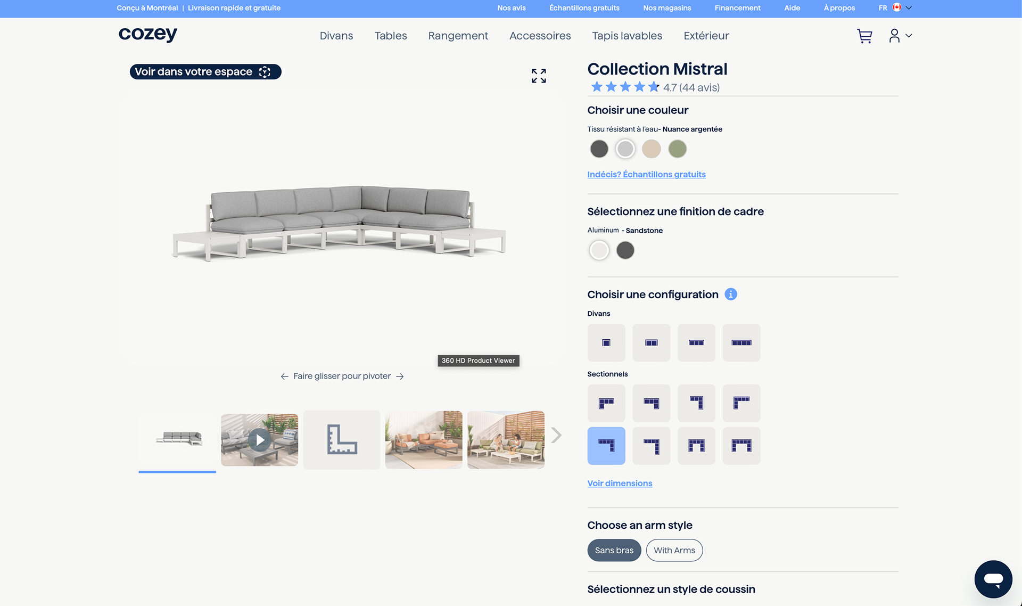Select the L-shape diagram thumbnail
1022x606 pixels.
click(342, 440)
